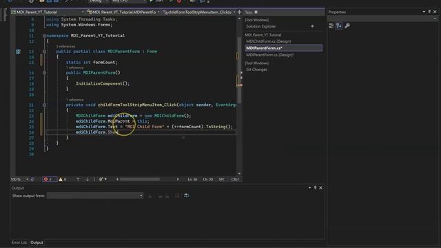Open Output panel window options arrow
441x248 pixels.
(x=309, y=187)
